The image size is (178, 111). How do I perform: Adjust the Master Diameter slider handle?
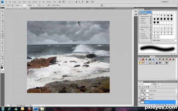click(158, 43)
